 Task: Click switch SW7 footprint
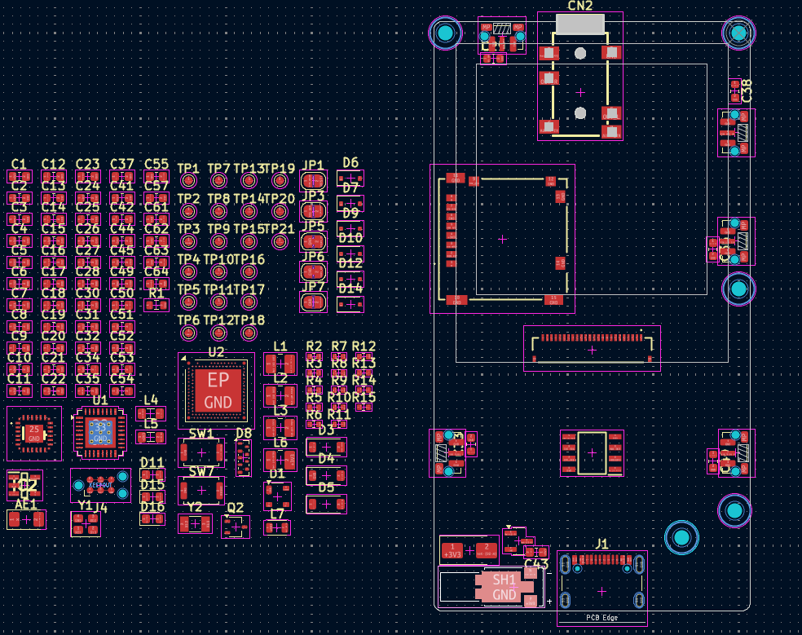[x=201, y=490]
